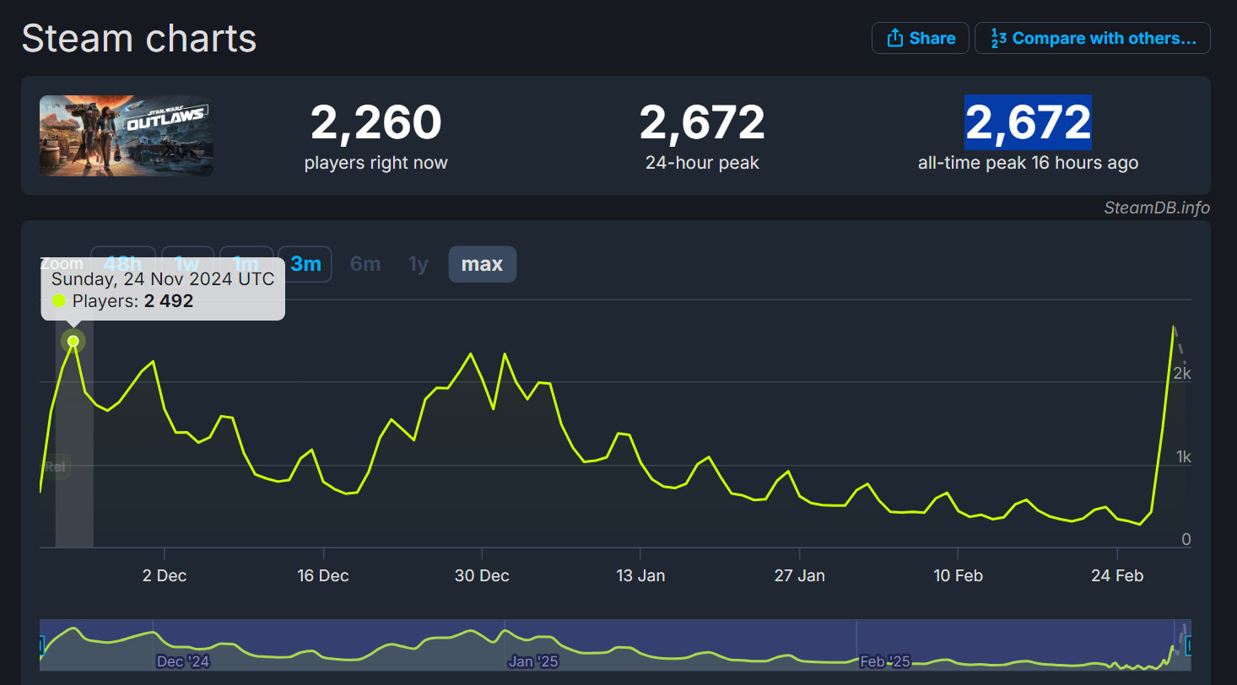Viewport: 1237px width, 685px height.
Task: Choose the 1y zoom range
Action: tap(419, 264)
